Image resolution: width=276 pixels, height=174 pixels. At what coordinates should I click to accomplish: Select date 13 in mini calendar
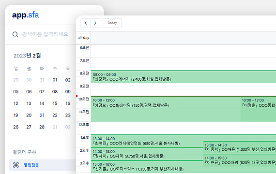(29, 103)
